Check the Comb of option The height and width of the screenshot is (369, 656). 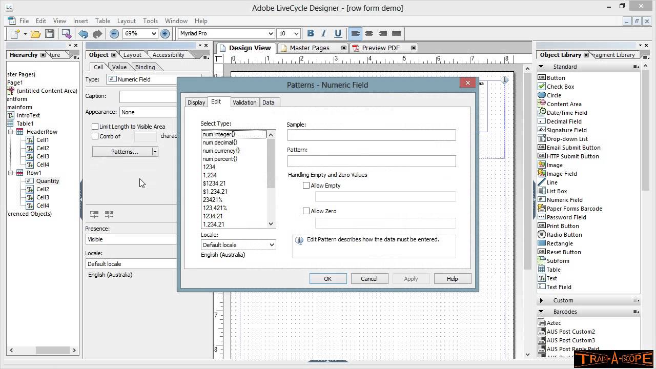coord(95,136)
